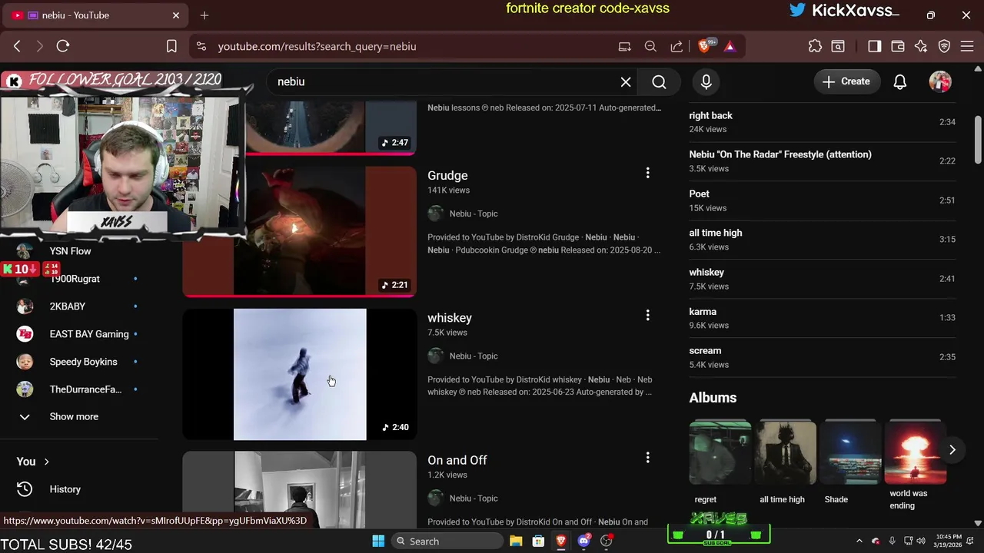Toggle the Brave VPN shield icon
The width and height of the screenshot is (984, 553).
[945, 46]
